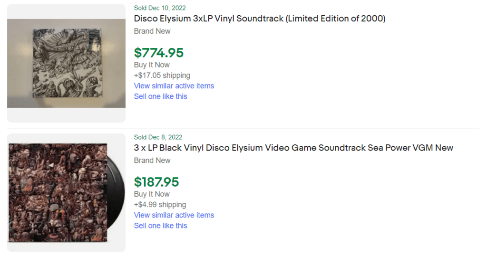Click the divider line between the two listings

pos(304,128)
